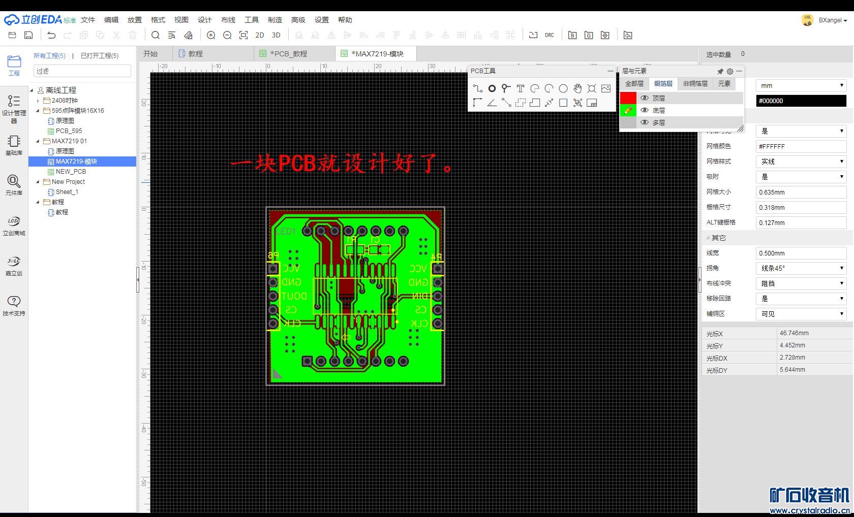The width and height of the screenshot is (854, 517).
Task: Click the 线宽 track width input field
Action: 801,253
